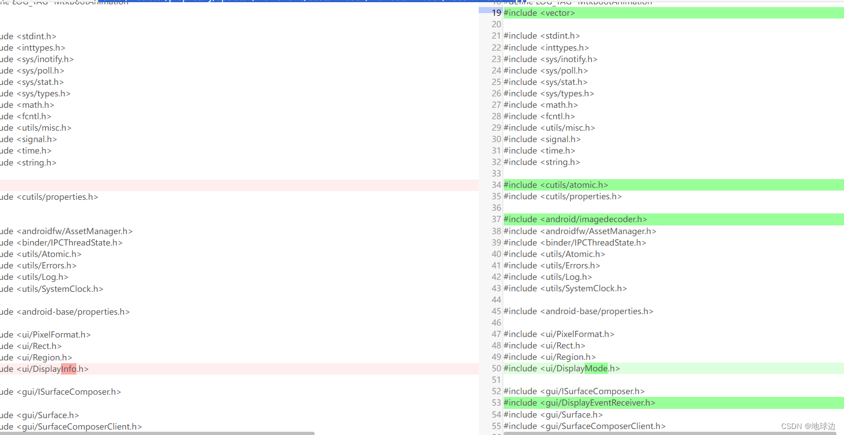Select the green line android/imagedecoder.h include
Viewport: 844px width, 435px height.
pyautogui.click(x=576, y=219)
